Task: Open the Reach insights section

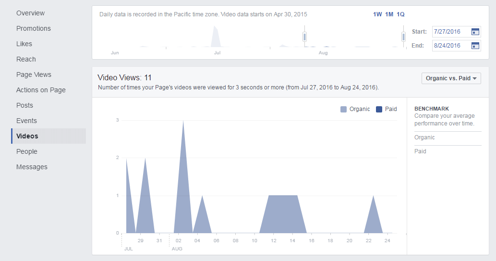Action: pyautogui.click(x=26, y=59)
